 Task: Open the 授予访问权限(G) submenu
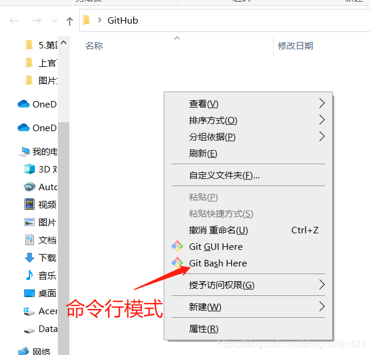(x=248, y=285)
